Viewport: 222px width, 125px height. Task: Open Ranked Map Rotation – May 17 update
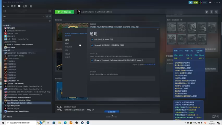pos(79,110)
